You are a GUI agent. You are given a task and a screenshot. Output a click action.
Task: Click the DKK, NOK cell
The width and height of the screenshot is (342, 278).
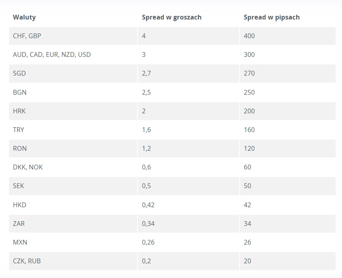point(28,167)
